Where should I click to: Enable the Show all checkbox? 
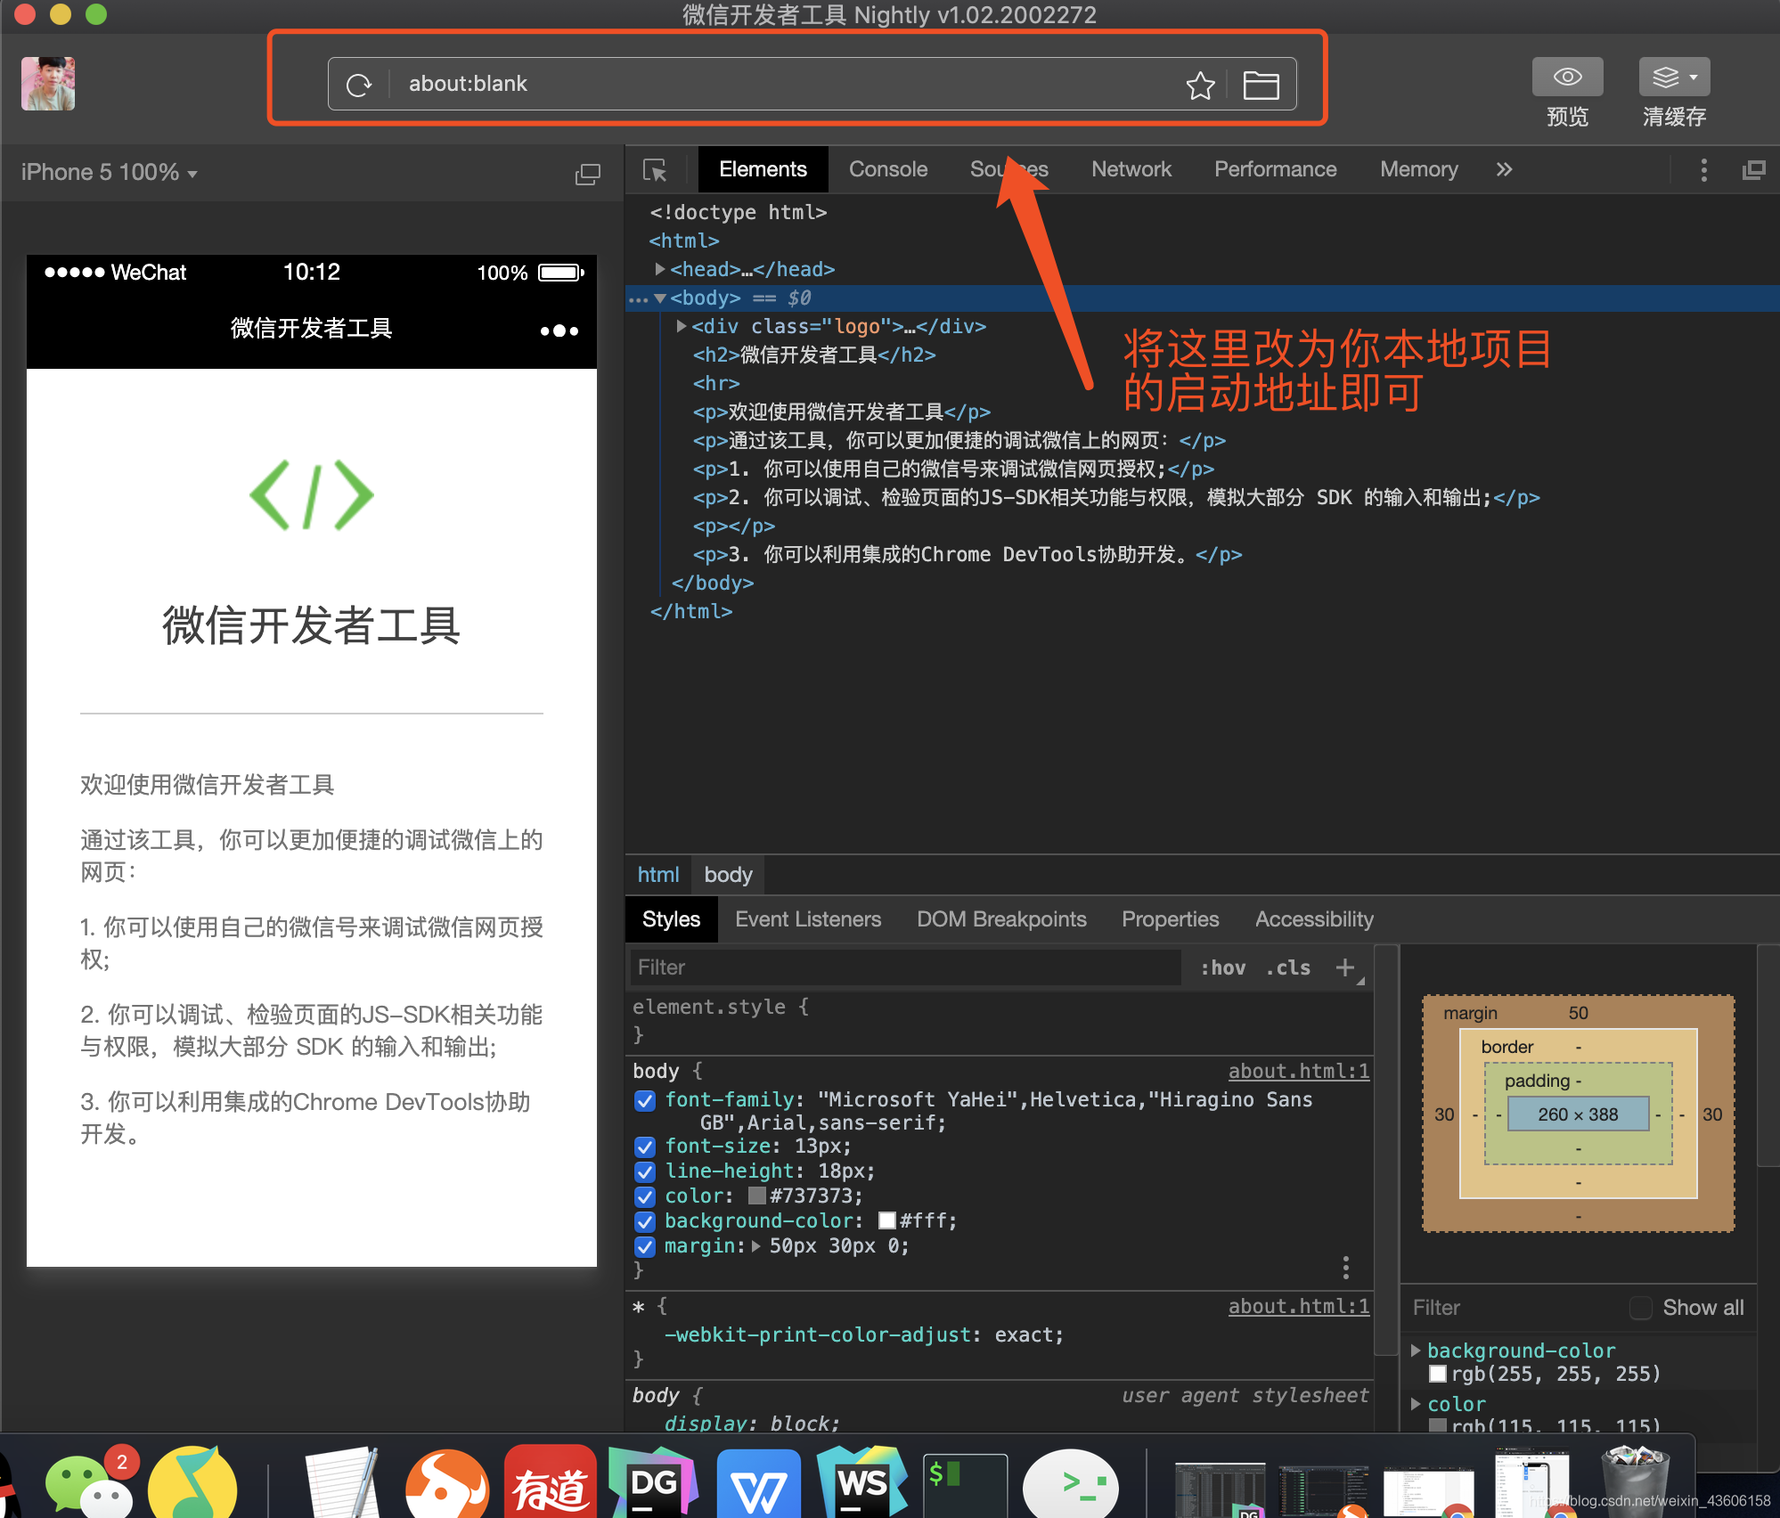click(x=1640, y=1308)
